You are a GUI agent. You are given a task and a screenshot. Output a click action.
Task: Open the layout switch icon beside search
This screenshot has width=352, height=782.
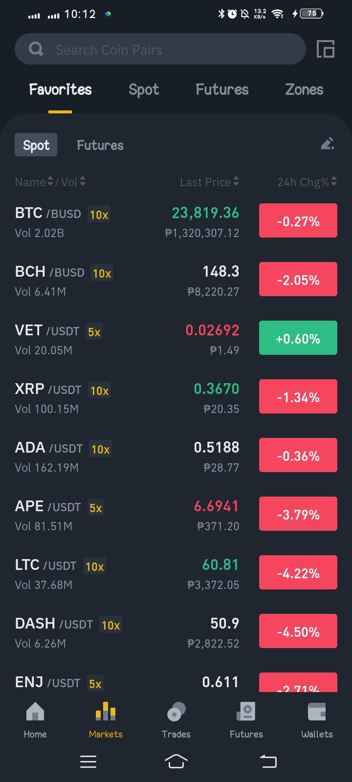coord(326,49)
